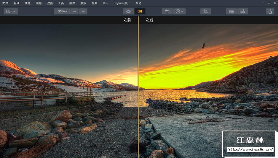The image size is (278, 158).
Task: Open the 视图 menu
Action: point(94,3)
